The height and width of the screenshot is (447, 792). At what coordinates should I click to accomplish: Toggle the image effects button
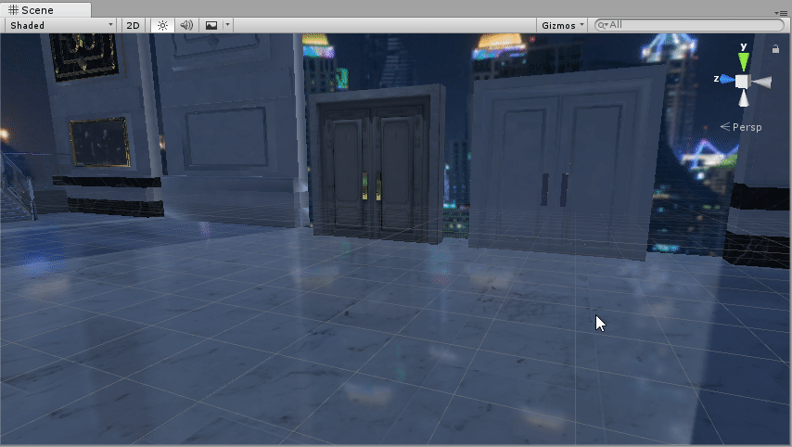211,25
